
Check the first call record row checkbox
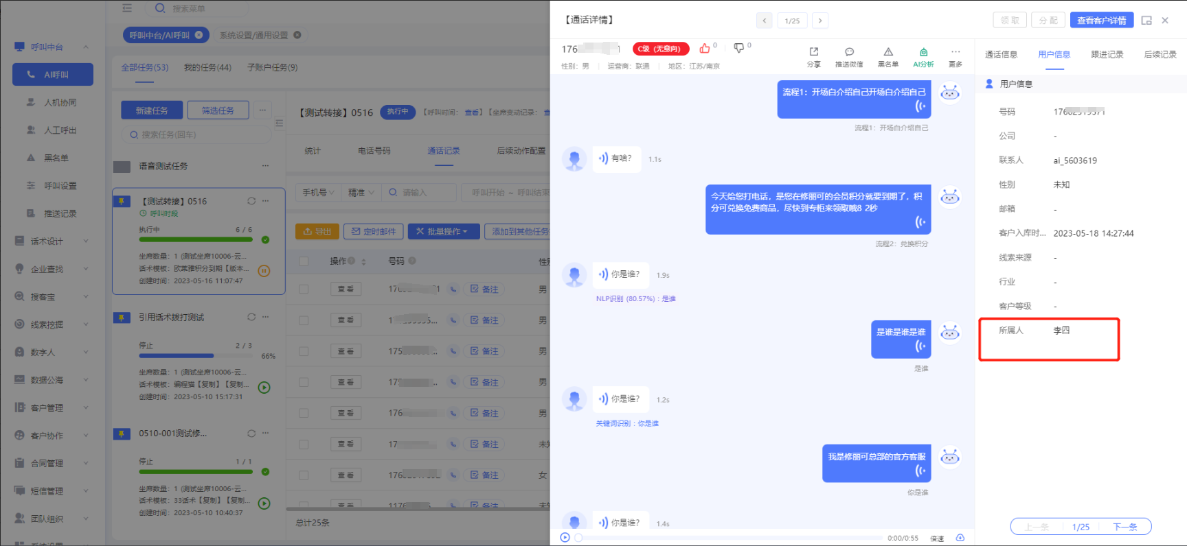click(304, 289)
